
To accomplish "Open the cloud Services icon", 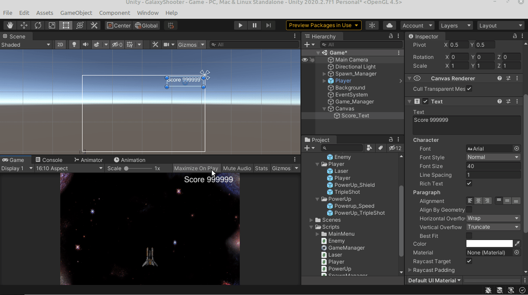I will 390,25.
